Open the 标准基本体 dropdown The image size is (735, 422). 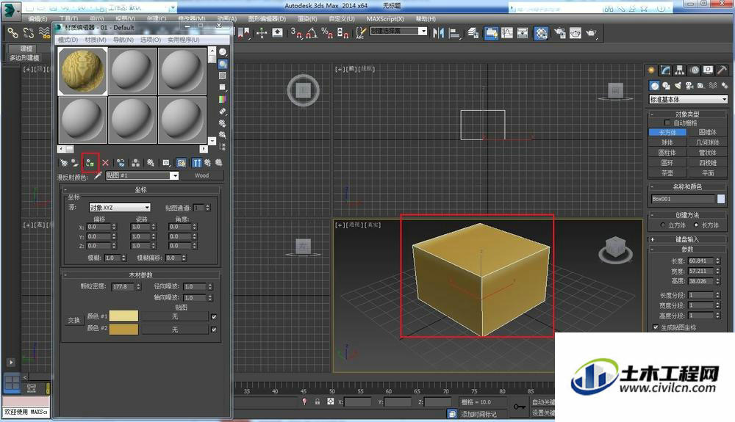[x=688, y=99]
